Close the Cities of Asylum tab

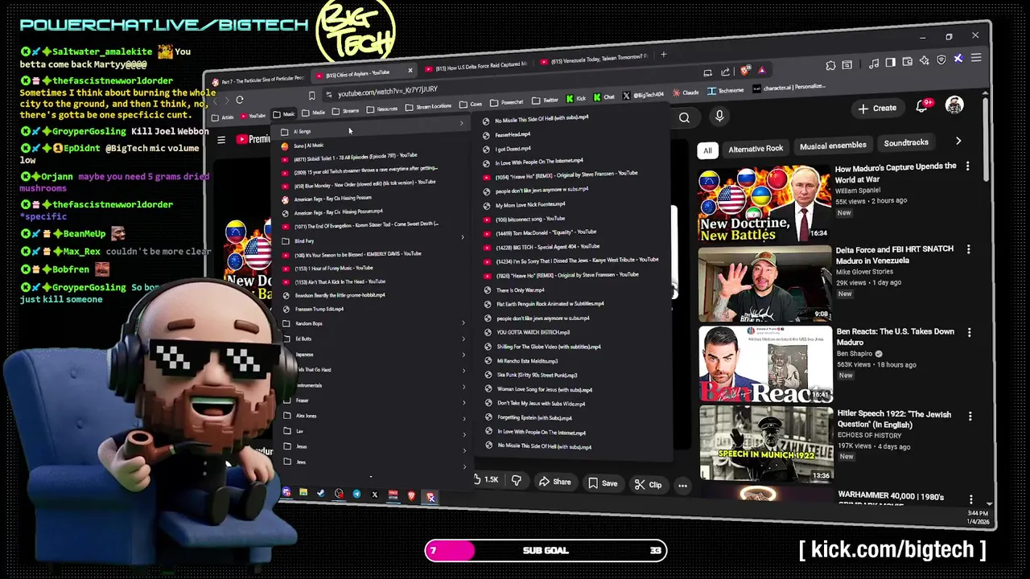(410, 70)
